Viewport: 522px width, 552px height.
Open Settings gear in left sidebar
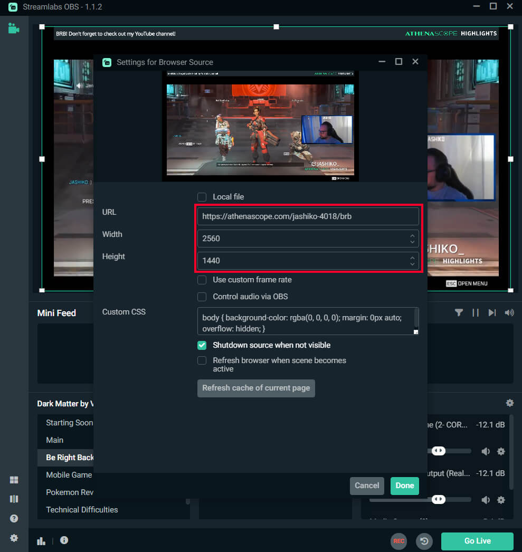click(x=14, y=538)
